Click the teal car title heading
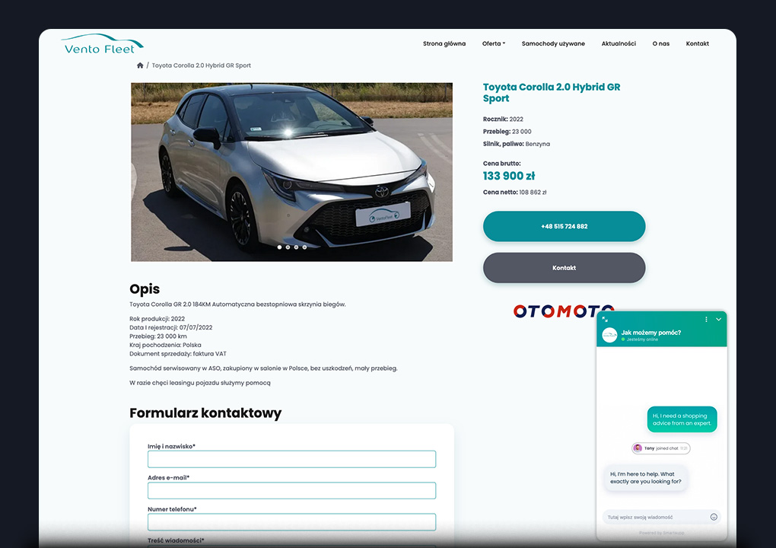 (x=552, y=93)
